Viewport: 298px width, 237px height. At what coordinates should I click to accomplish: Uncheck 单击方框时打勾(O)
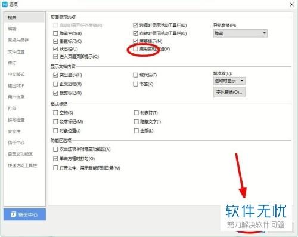[x=55, y=159]
